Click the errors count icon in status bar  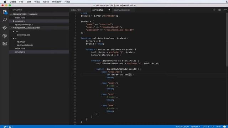pyautogui.click(x=5, y=127)
